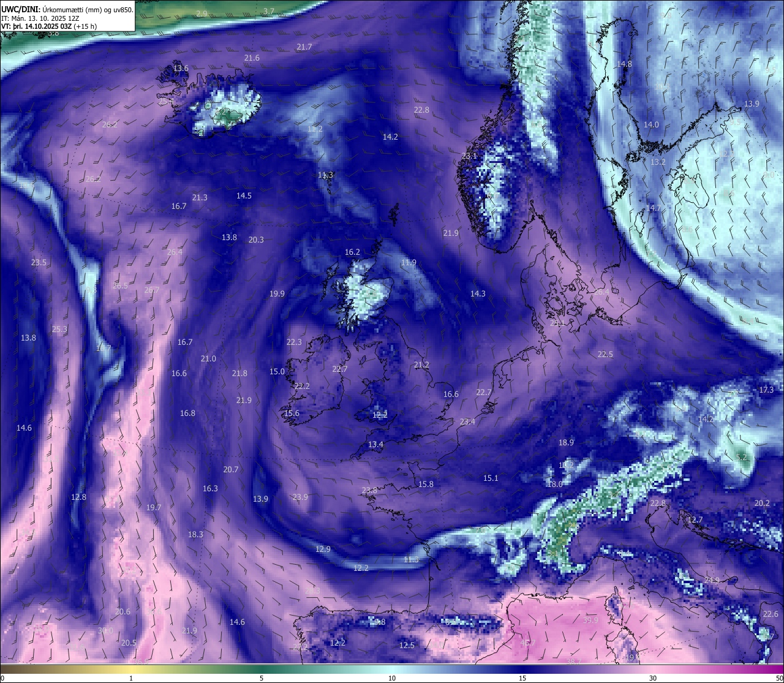
Task: Click the value 19.7 on the map
Action: pos(154,507)
